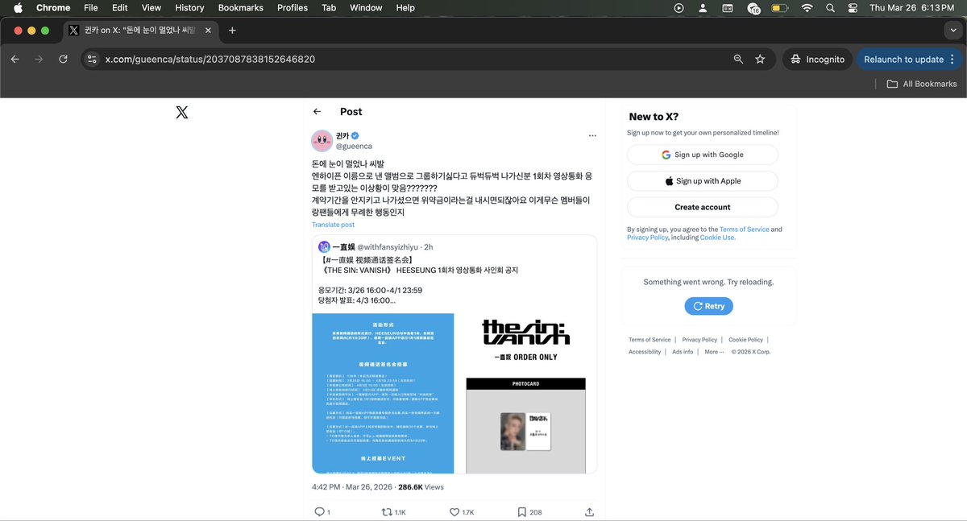967x521 pixels.
Task: Like the post using the heart icon
Action: click(454, 511)
